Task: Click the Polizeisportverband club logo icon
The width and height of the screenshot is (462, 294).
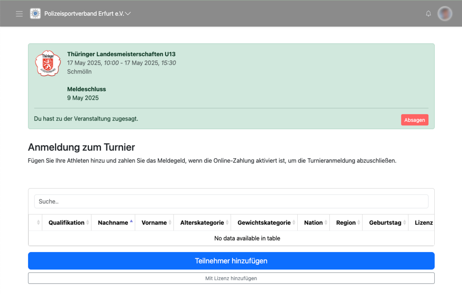Action: tap(35, 14)
